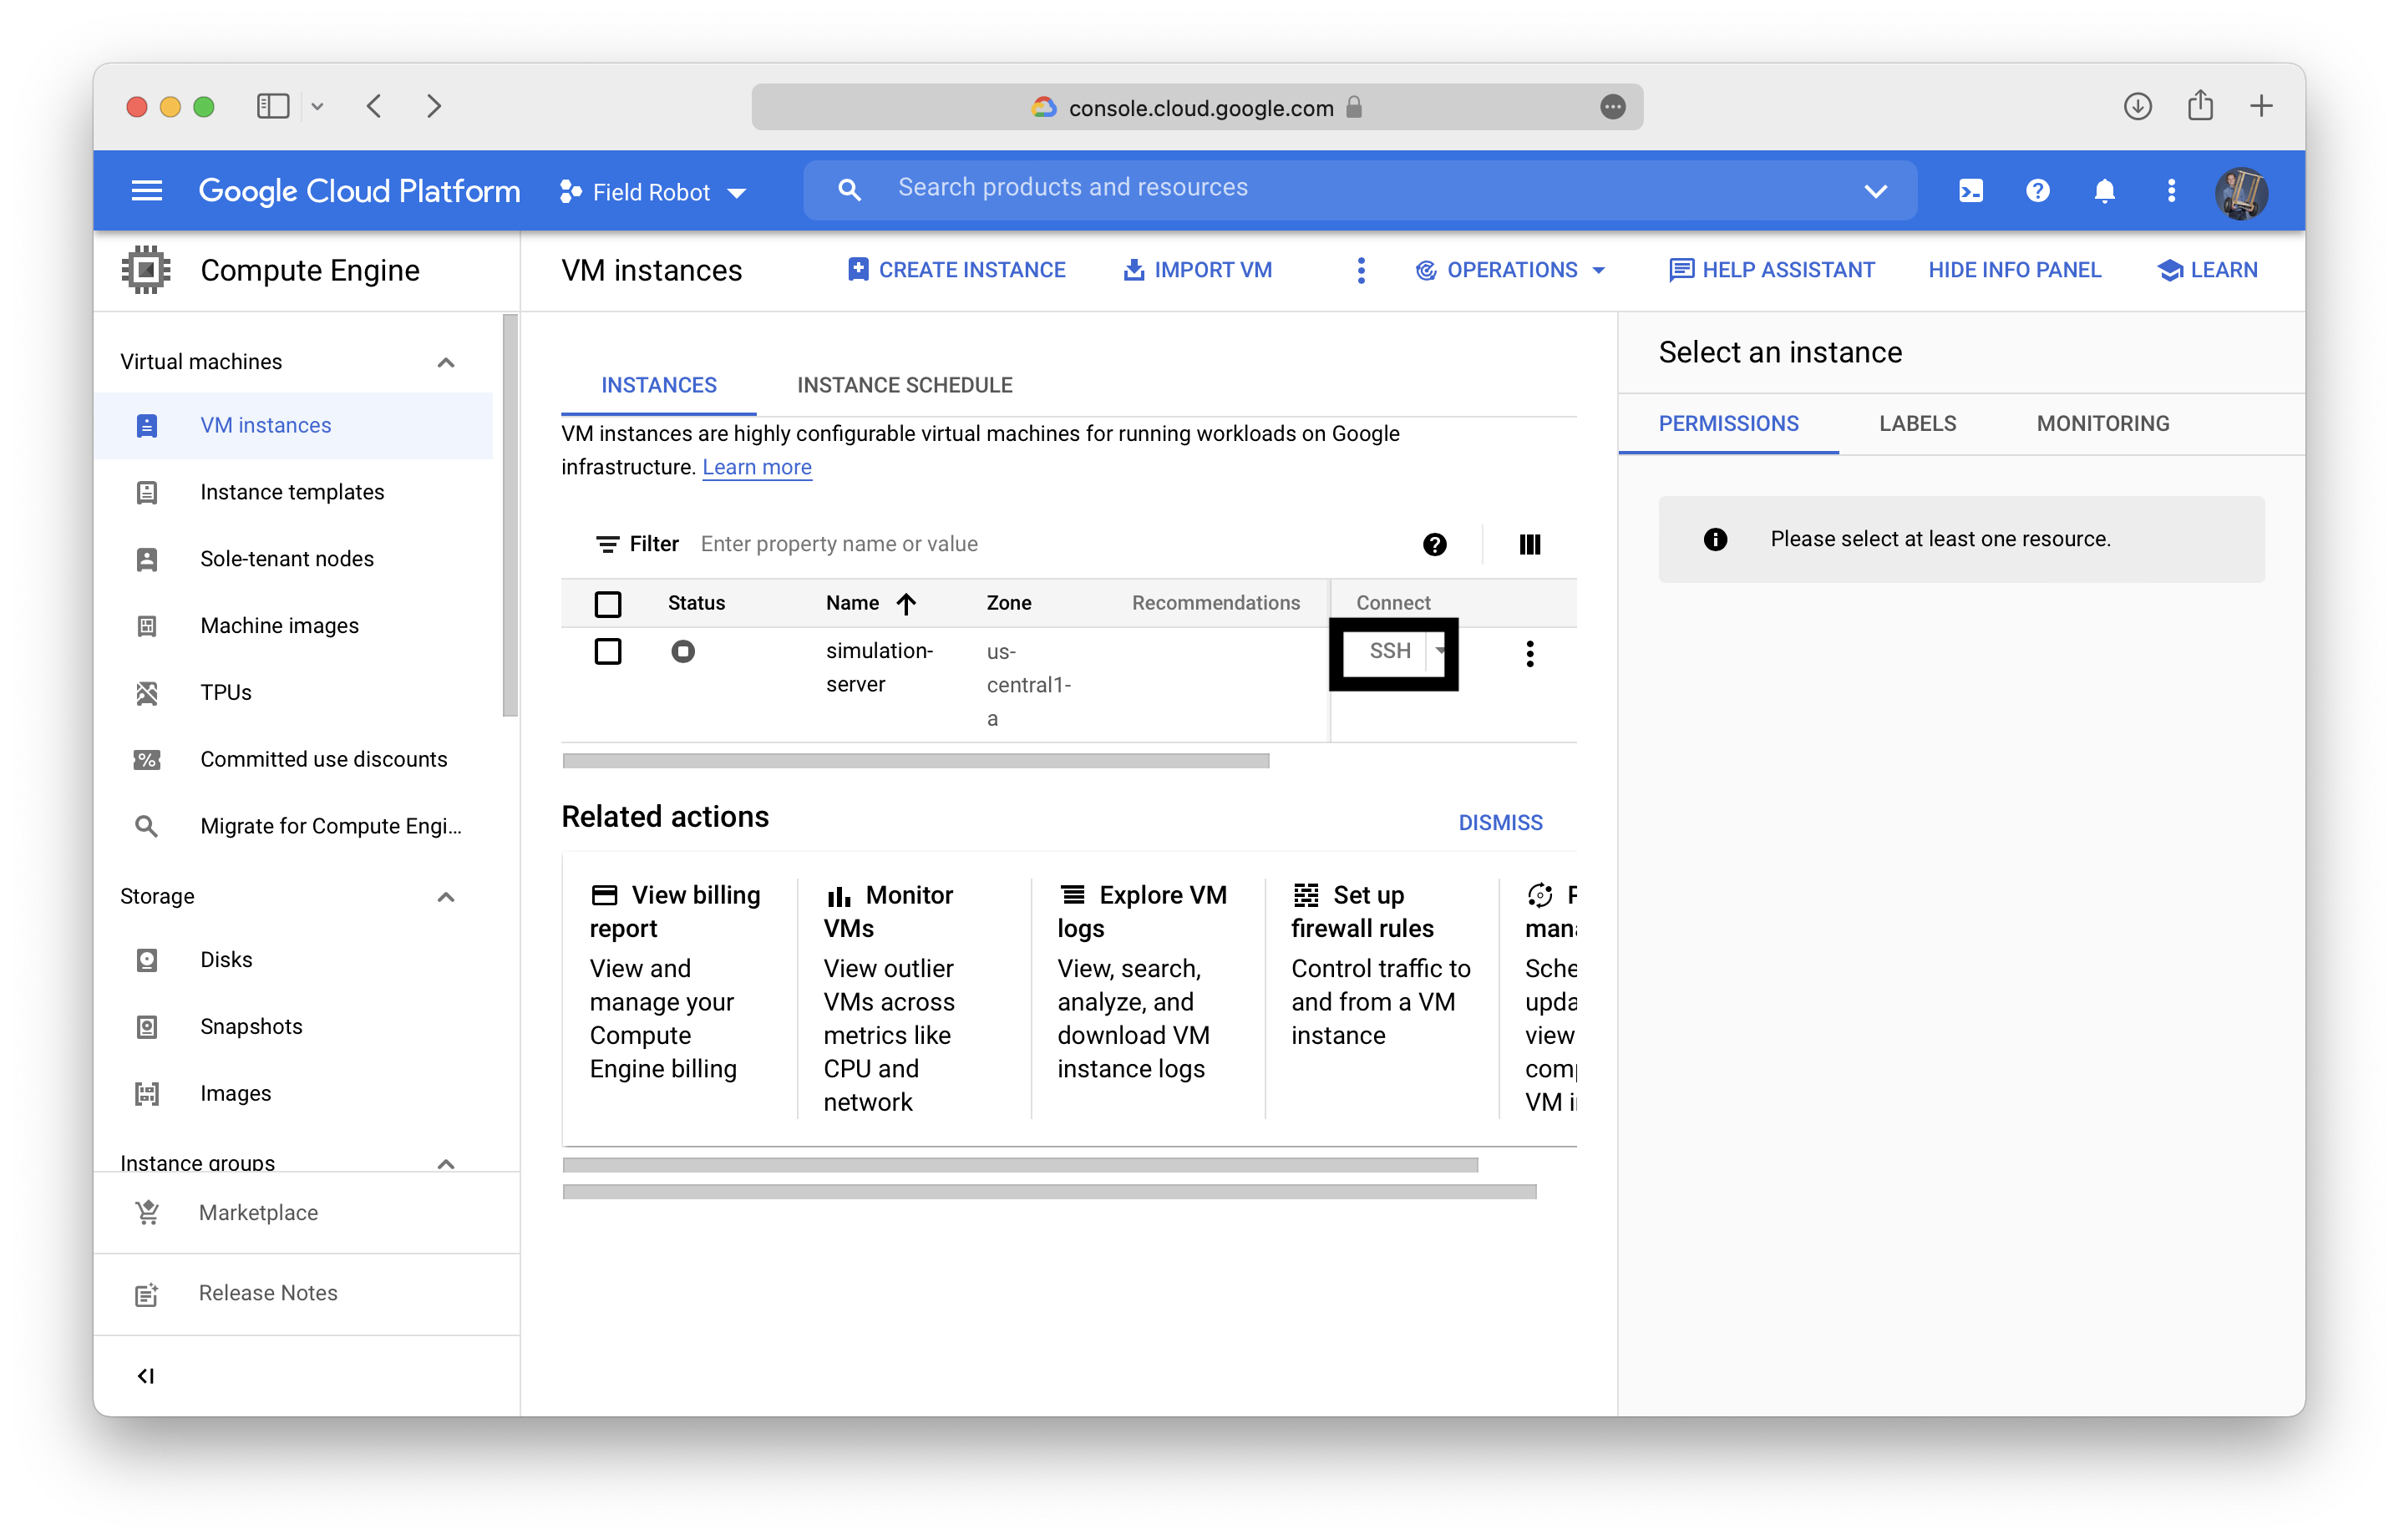This screenshot has height=1540, width=2399.
Task: Click CREATE INSTANCE button
Action: (x=956, y=270)
